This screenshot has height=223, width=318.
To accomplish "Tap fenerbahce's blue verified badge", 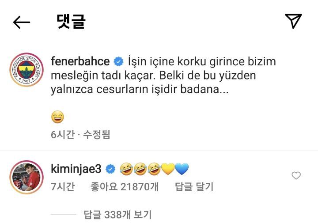I will click(x=118, y=61).
